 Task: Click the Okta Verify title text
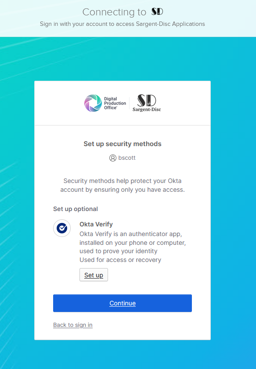coord(96,224)
